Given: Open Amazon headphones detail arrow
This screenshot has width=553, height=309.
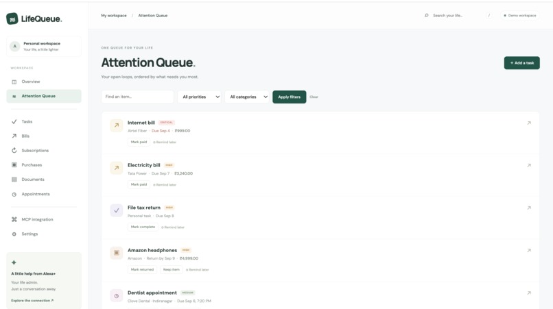Looking at the screenshot, I should (529, 251).
